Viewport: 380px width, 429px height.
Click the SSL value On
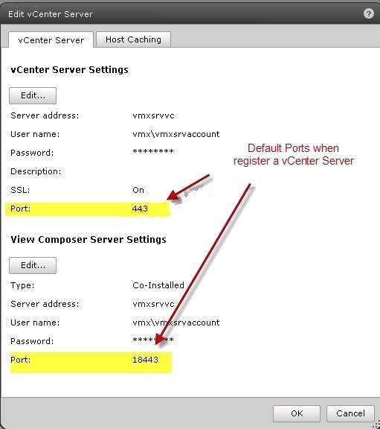point(138,190)
